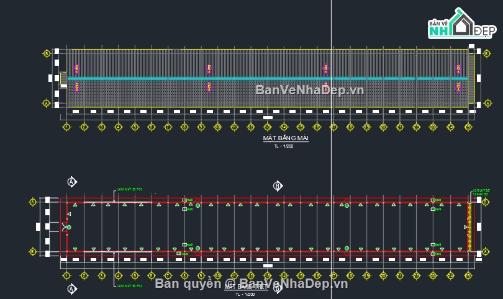Select grid bubble 13 beneath the roof plan
The height and width of the screenshot is (299, 503).
(x=267, y=127)
